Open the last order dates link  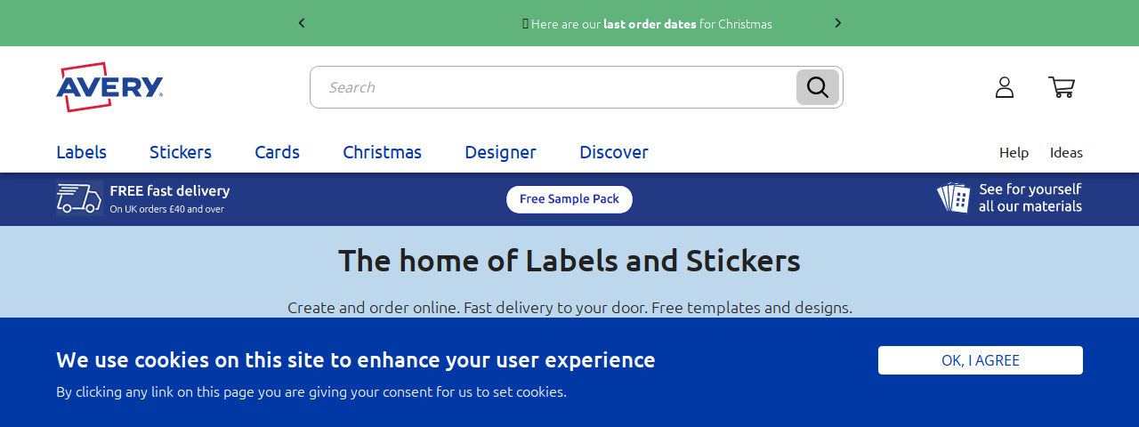[x=650, y=24]
